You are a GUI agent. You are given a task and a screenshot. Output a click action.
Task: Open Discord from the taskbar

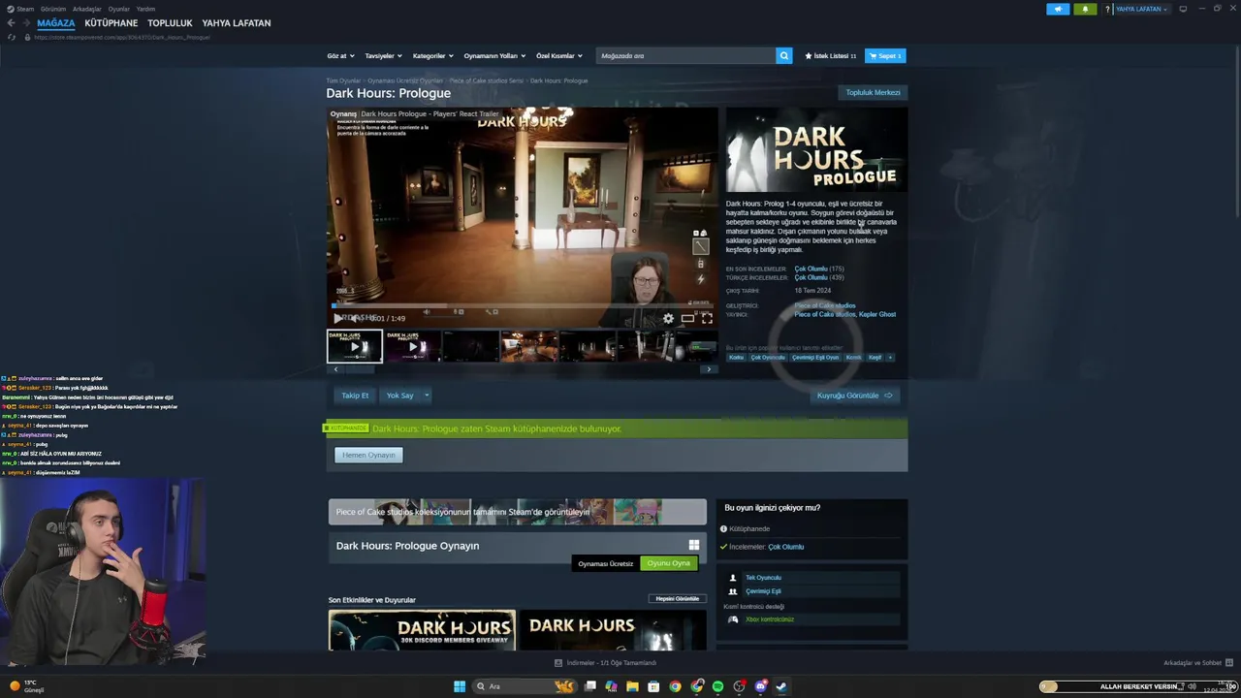pyautogui.click(x=760, y=686)
